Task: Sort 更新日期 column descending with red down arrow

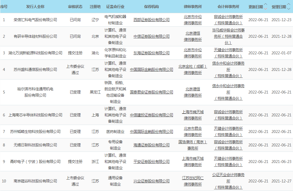Action: click(x=266, y=9)
